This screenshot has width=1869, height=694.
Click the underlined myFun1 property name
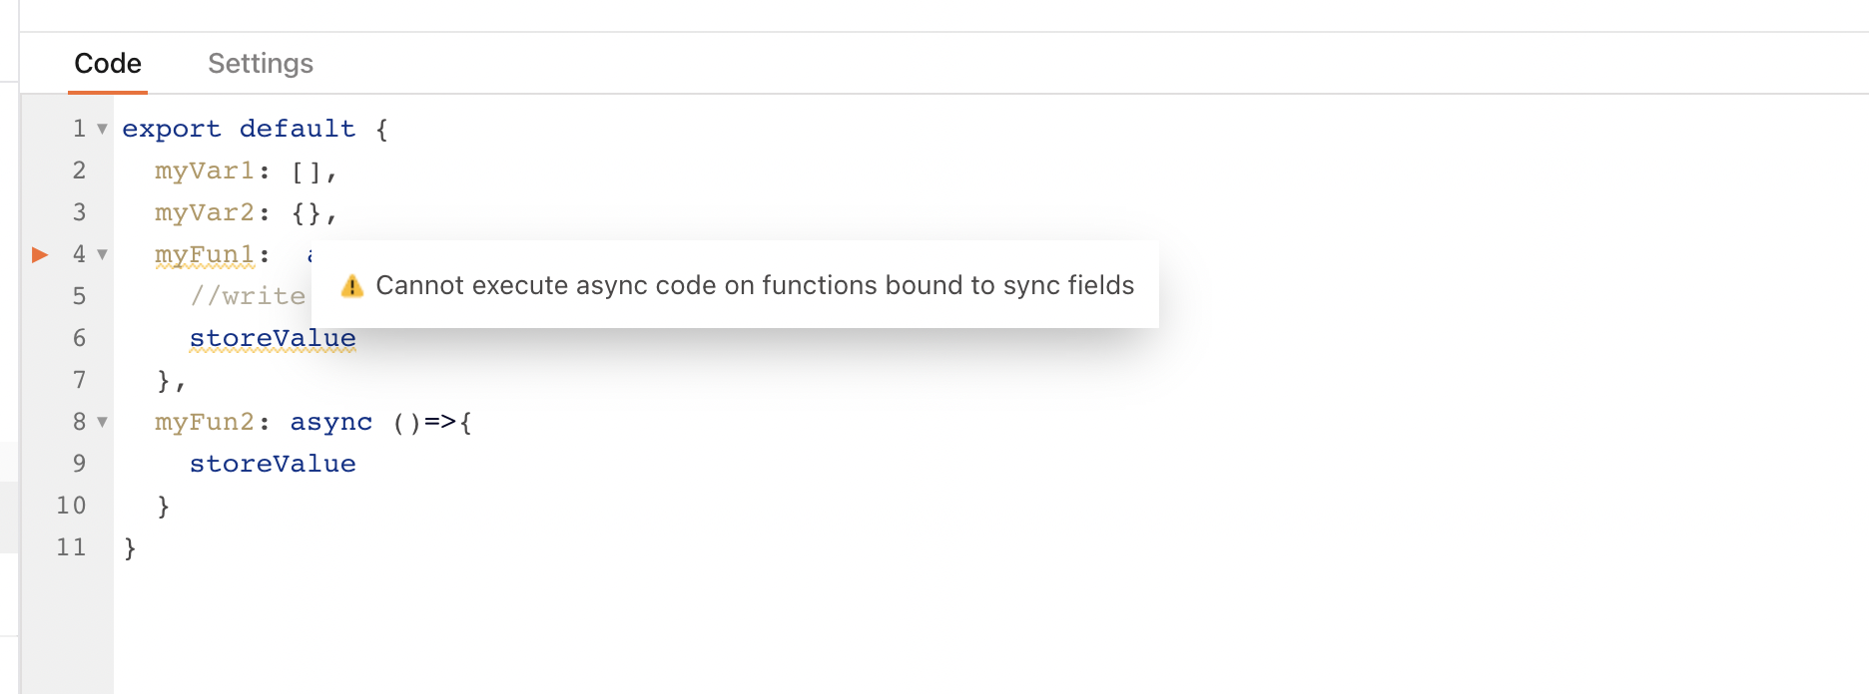click(x=205, y=255)
